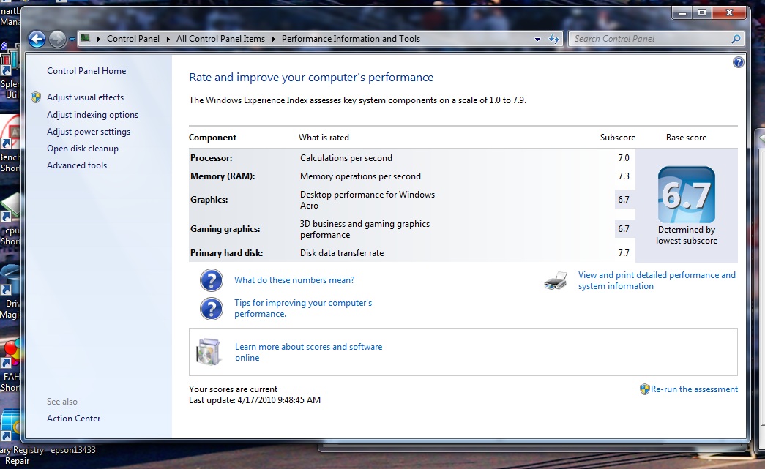Screen dimensions: 765x469
Task: Open What do these numbers mean link
Action: click(294, 279)
